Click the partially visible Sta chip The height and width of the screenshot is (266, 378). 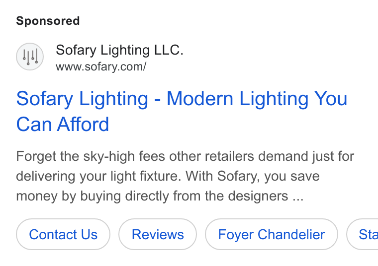point(362,234)
